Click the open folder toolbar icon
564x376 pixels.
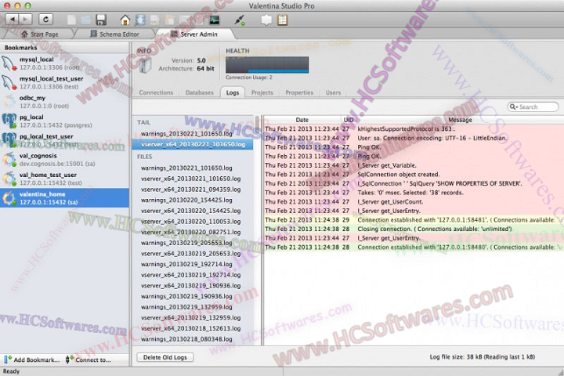85,20
